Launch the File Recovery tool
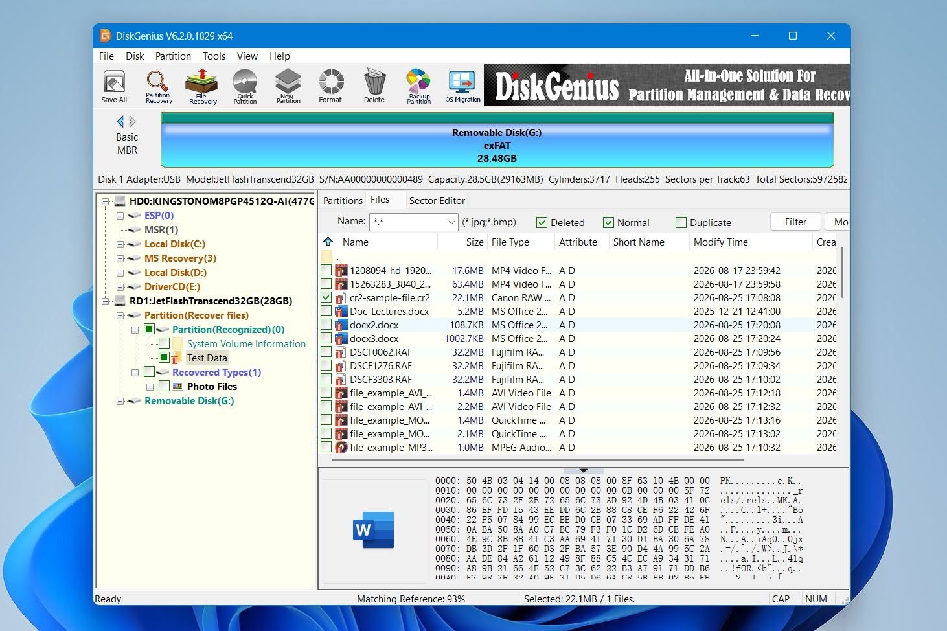The image size is (947, 631). tap(202, 86)
